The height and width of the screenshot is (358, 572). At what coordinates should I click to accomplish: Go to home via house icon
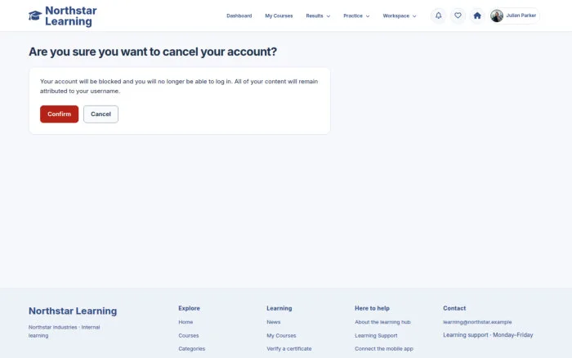[477, 16]
